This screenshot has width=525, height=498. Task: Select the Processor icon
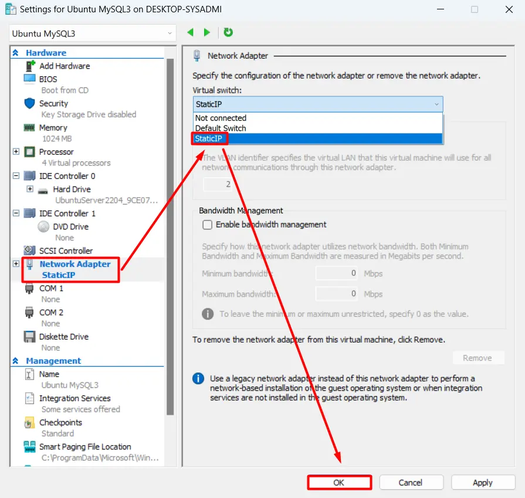(29, 152)
